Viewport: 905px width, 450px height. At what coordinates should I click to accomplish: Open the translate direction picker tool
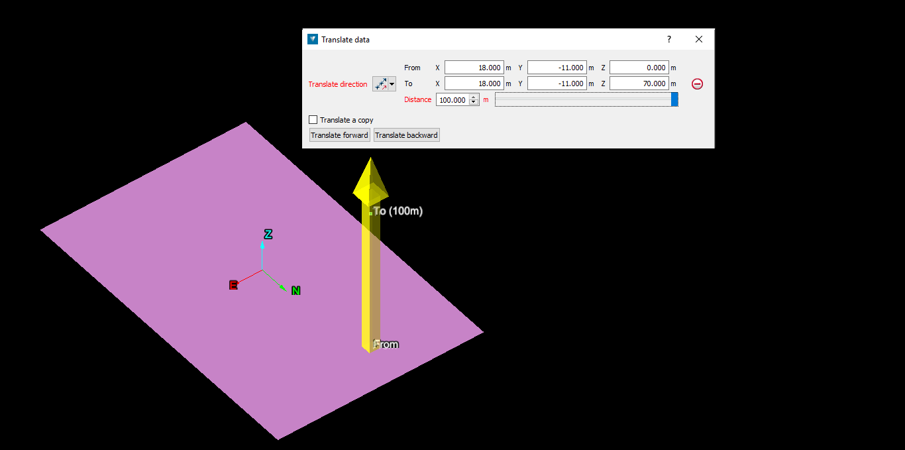pos(380,84)
